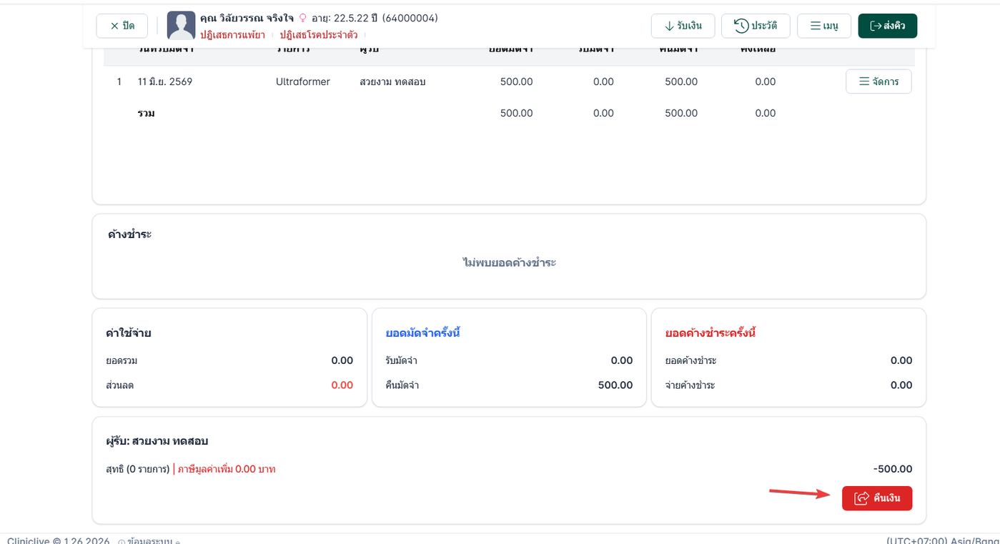This screenshot has height=544, width=1000.
Task: Click the patient ID (64000004)
Action: [410, 18]
